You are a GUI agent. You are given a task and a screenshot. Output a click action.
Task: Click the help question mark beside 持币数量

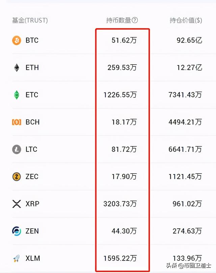pyautogui.click(x=135, y=20)
